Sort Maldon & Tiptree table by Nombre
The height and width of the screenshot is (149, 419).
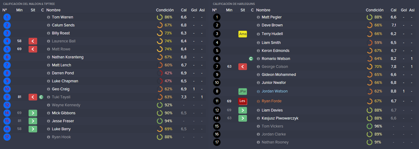click(53, 10)
